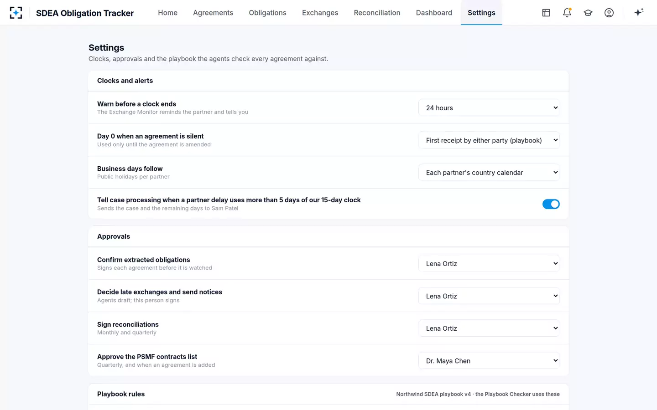Click the Day 0 when an agreement is silent label
657x410 pixels.
pos(150,136)
